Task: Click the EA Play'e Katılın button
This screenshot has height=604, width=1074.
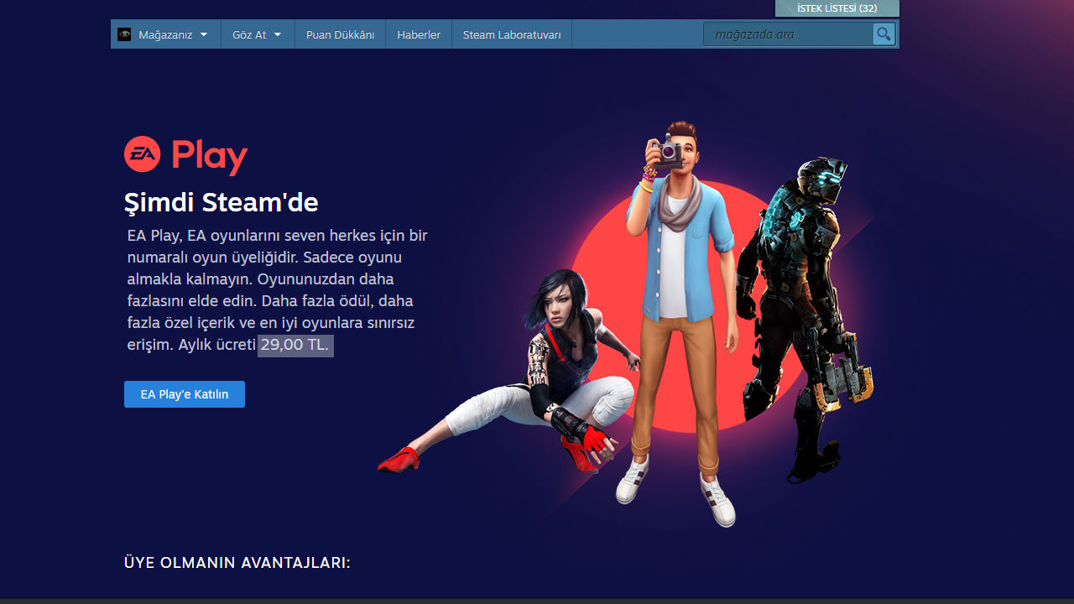Action: point(185,394)
